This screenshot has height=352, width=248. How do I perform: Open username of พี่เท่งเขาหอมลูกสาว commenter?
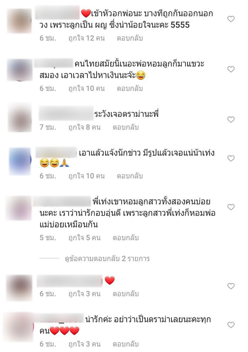(x=62, y=201)
